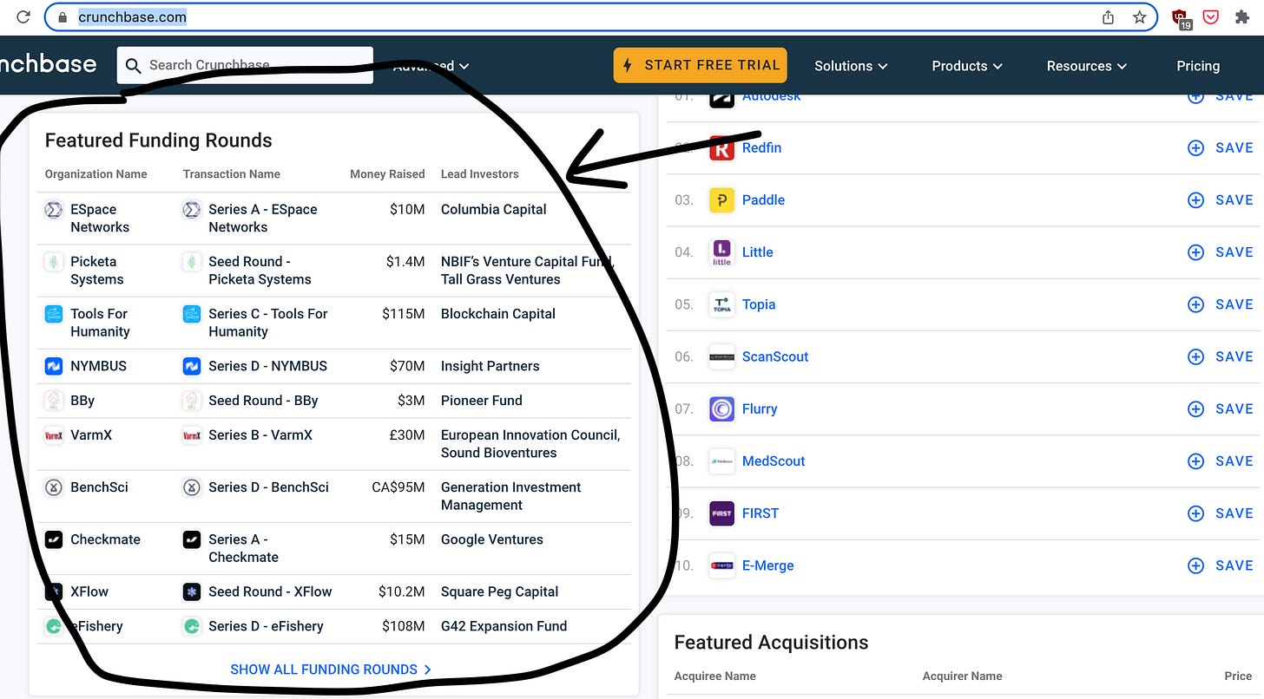Click the Redfin logo icon
Screen dimensions: 1264x699
(721, 147)
